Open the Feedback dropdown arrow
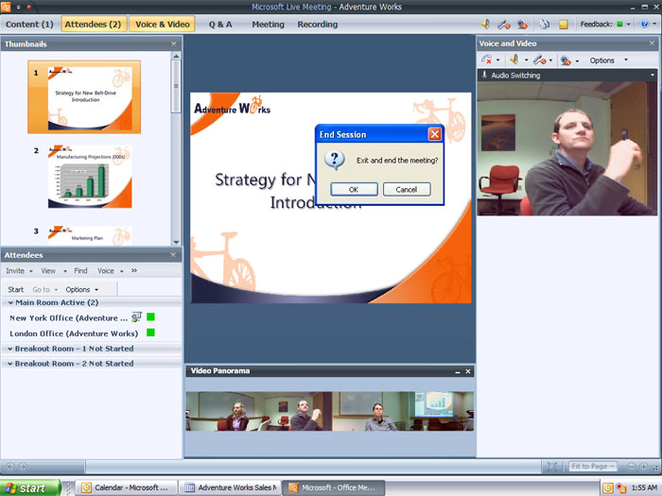Screen dimensions: 662x496 pos(628,25)
